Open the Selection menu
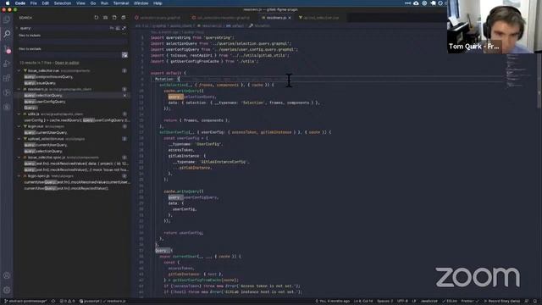542x305 pixels. point(63,3)
